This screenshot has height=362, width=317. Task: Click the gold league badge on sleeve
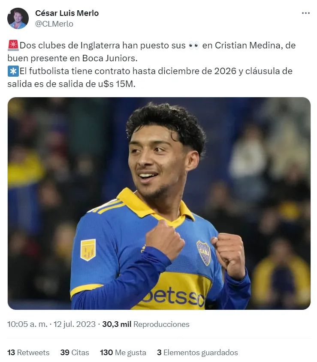[88, 250]
